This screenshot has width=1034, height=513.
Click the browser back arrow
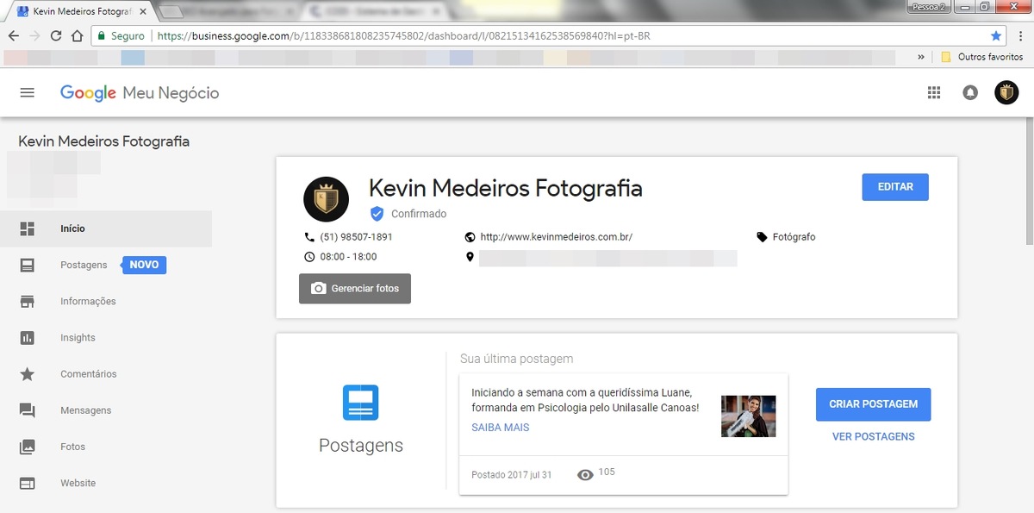pyautogui.click(x=14, y=36)
